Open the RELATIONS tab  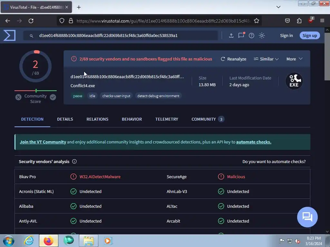pyautogui.click(x=97, y=119)
